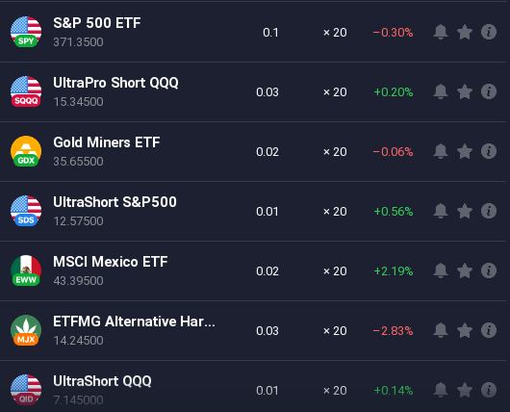Click the +2.19% change on MSCI Mexico

394,271
